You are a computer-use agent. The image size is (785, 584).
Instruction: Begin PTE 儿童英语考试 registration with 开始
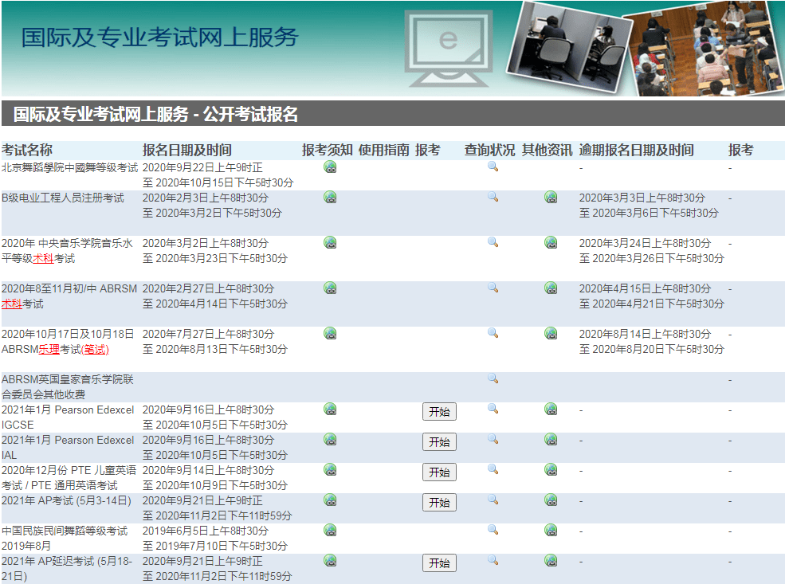click(x=439, y=472)
